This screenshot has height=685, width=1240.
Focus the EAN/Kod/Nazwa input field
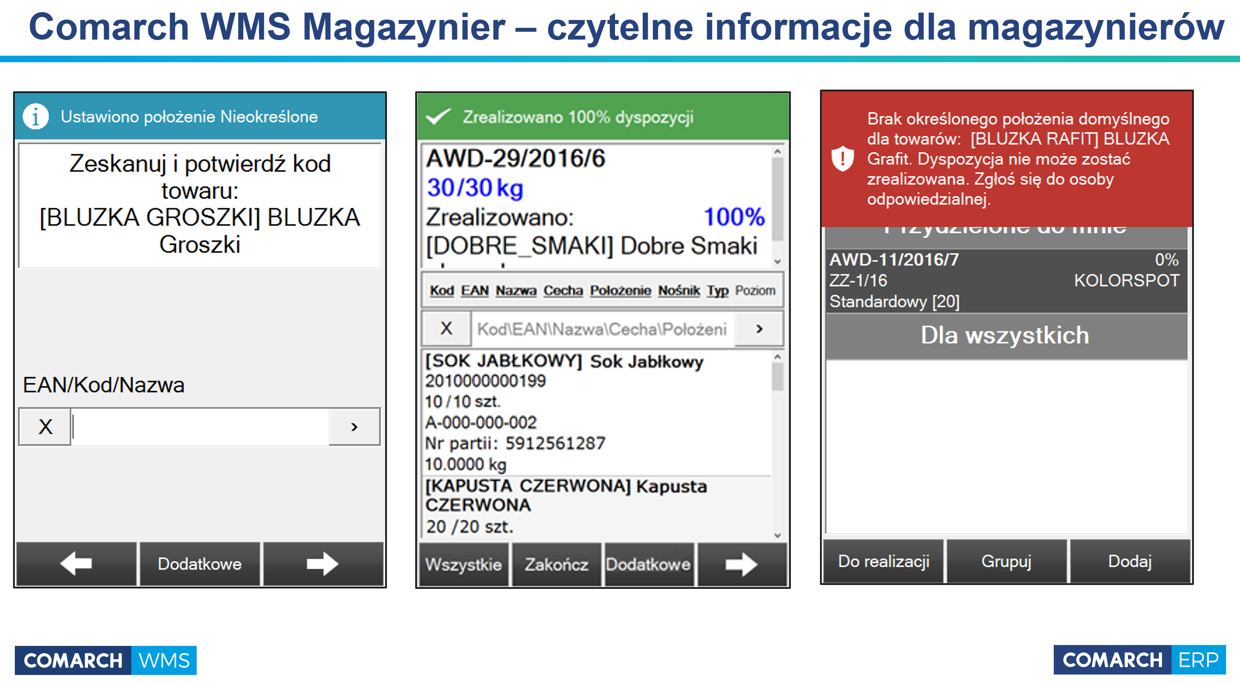pyautogui.click(x=200, y=427)
